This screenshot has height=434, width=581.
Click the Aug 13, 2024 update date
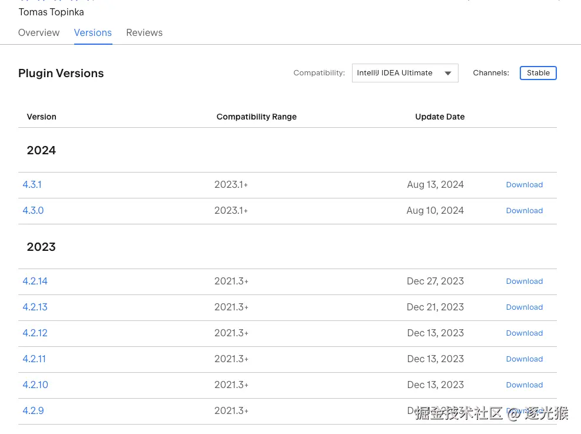coord(436,184)
